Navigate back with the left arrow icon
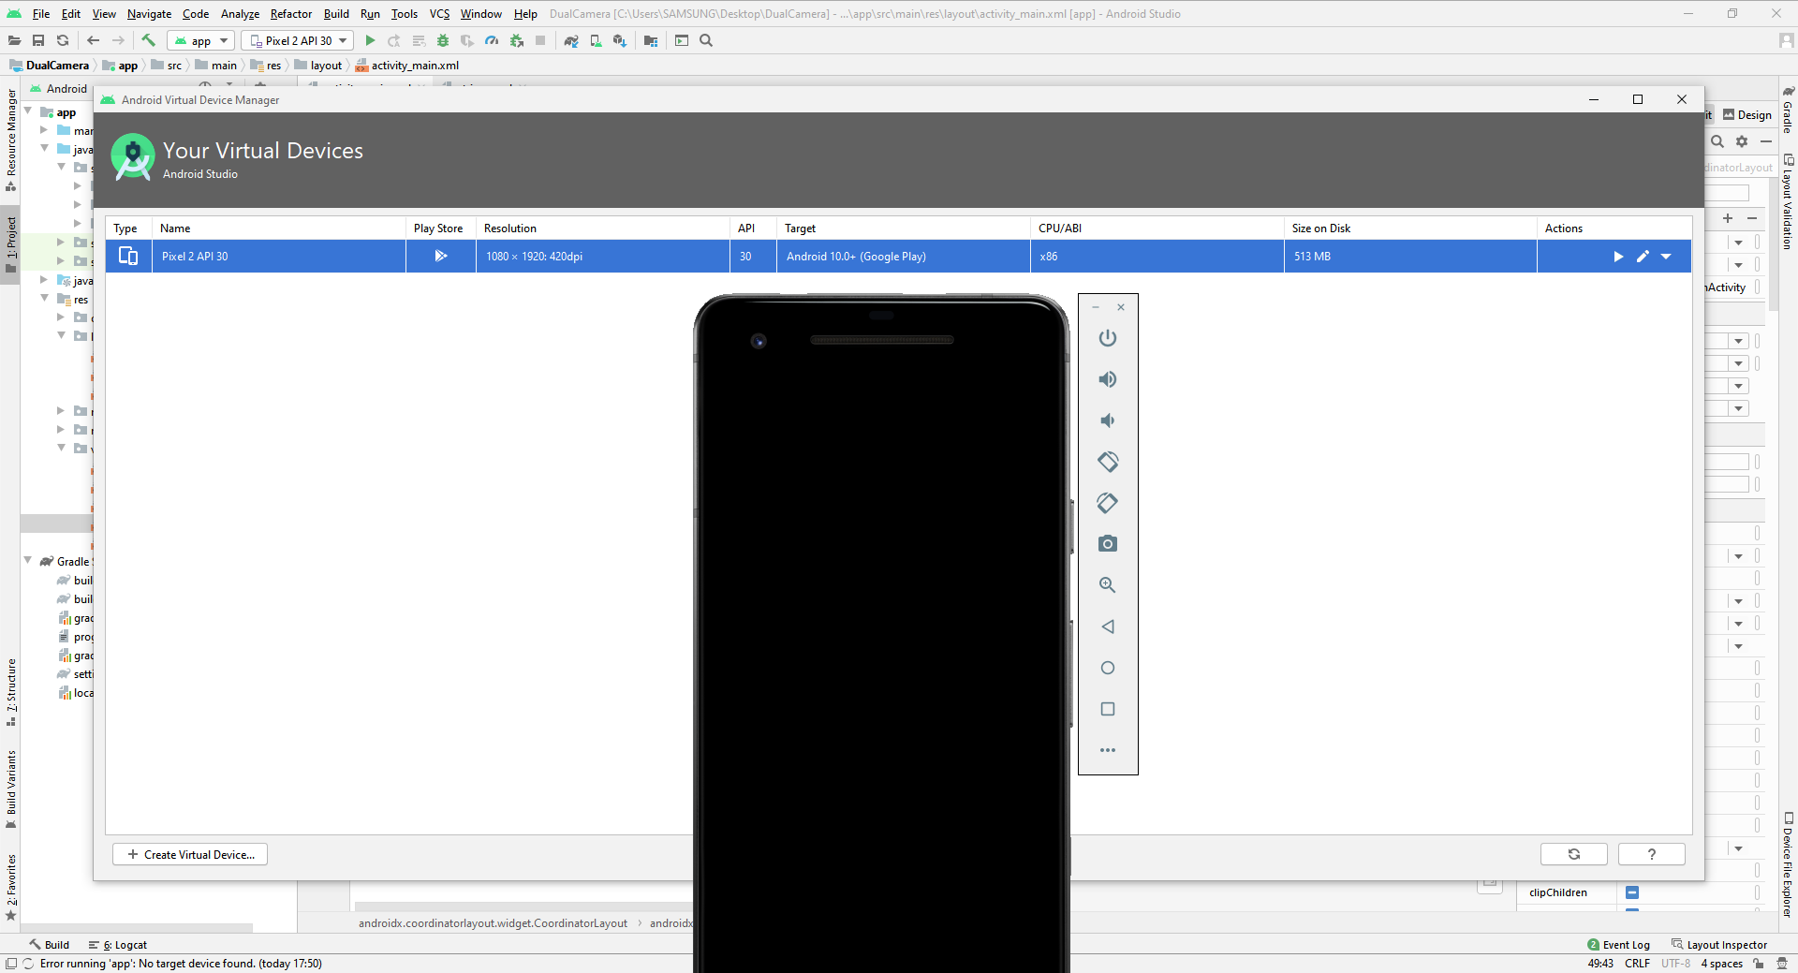The width and height of the screenshot is (1798, 973). (93, 40)
